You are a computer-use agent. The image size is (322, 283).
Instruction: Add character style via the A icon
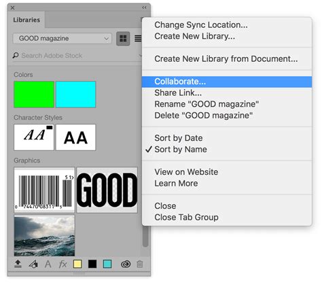tap(48, 264)
